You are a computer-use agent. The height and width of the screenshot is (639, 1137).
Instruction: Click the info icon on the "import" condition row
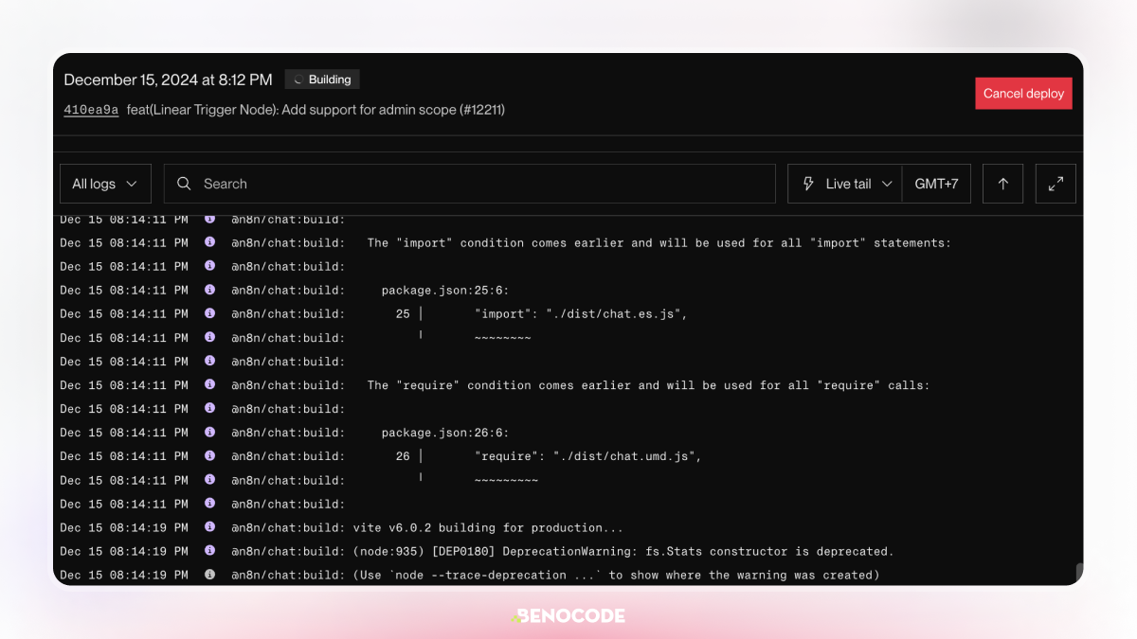(209, 242)
